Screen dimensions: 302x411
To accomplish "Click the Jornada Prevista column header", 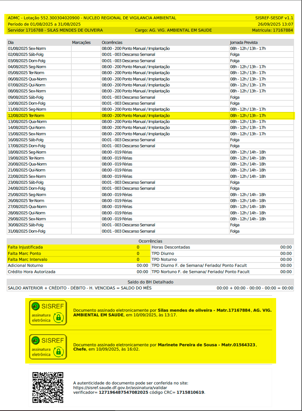I will tap(244, 43).
